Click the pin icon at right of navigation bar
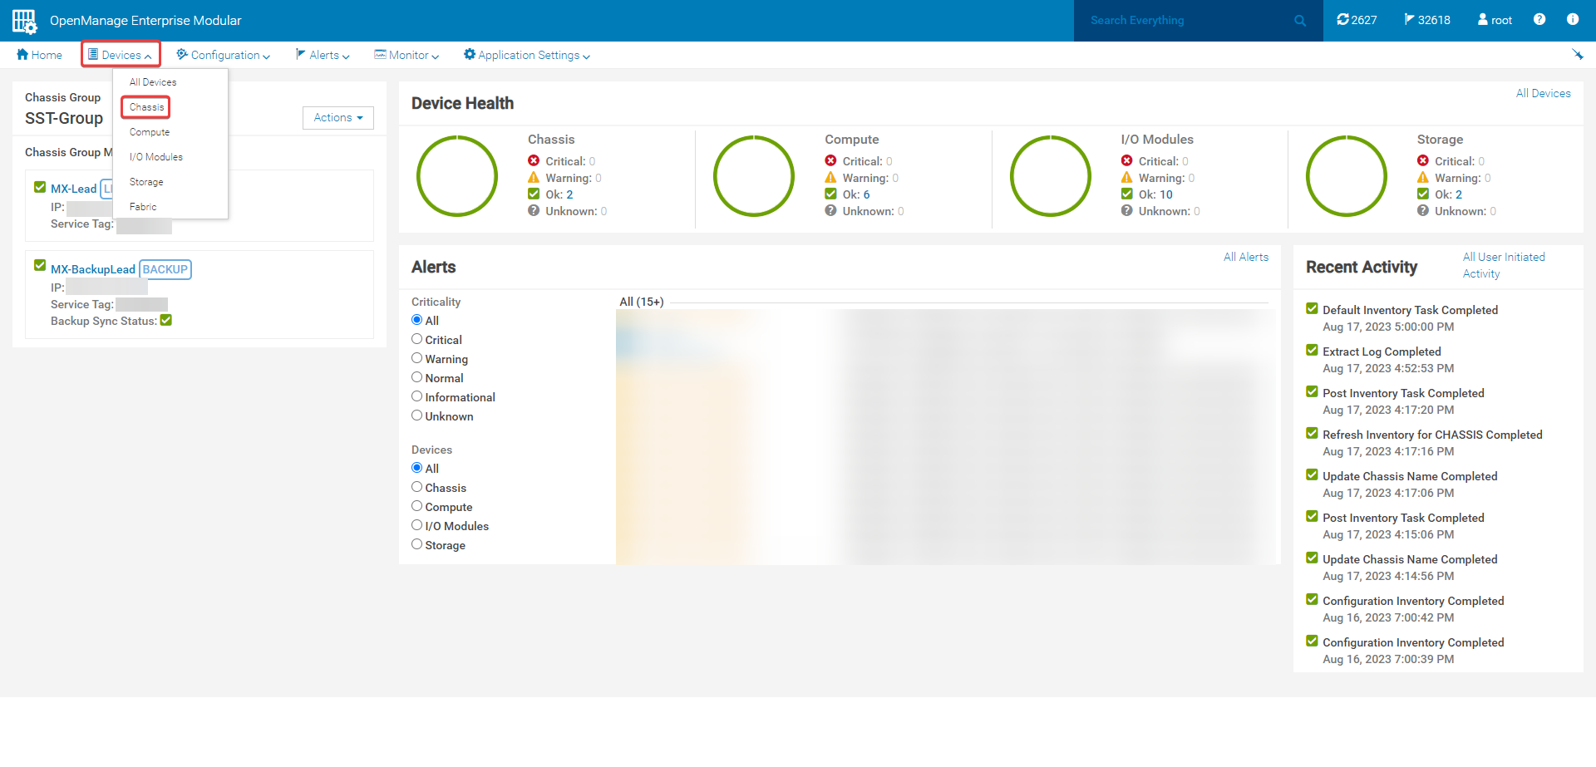Screen dimensions: 1596x767 [x=1577, y=55]
